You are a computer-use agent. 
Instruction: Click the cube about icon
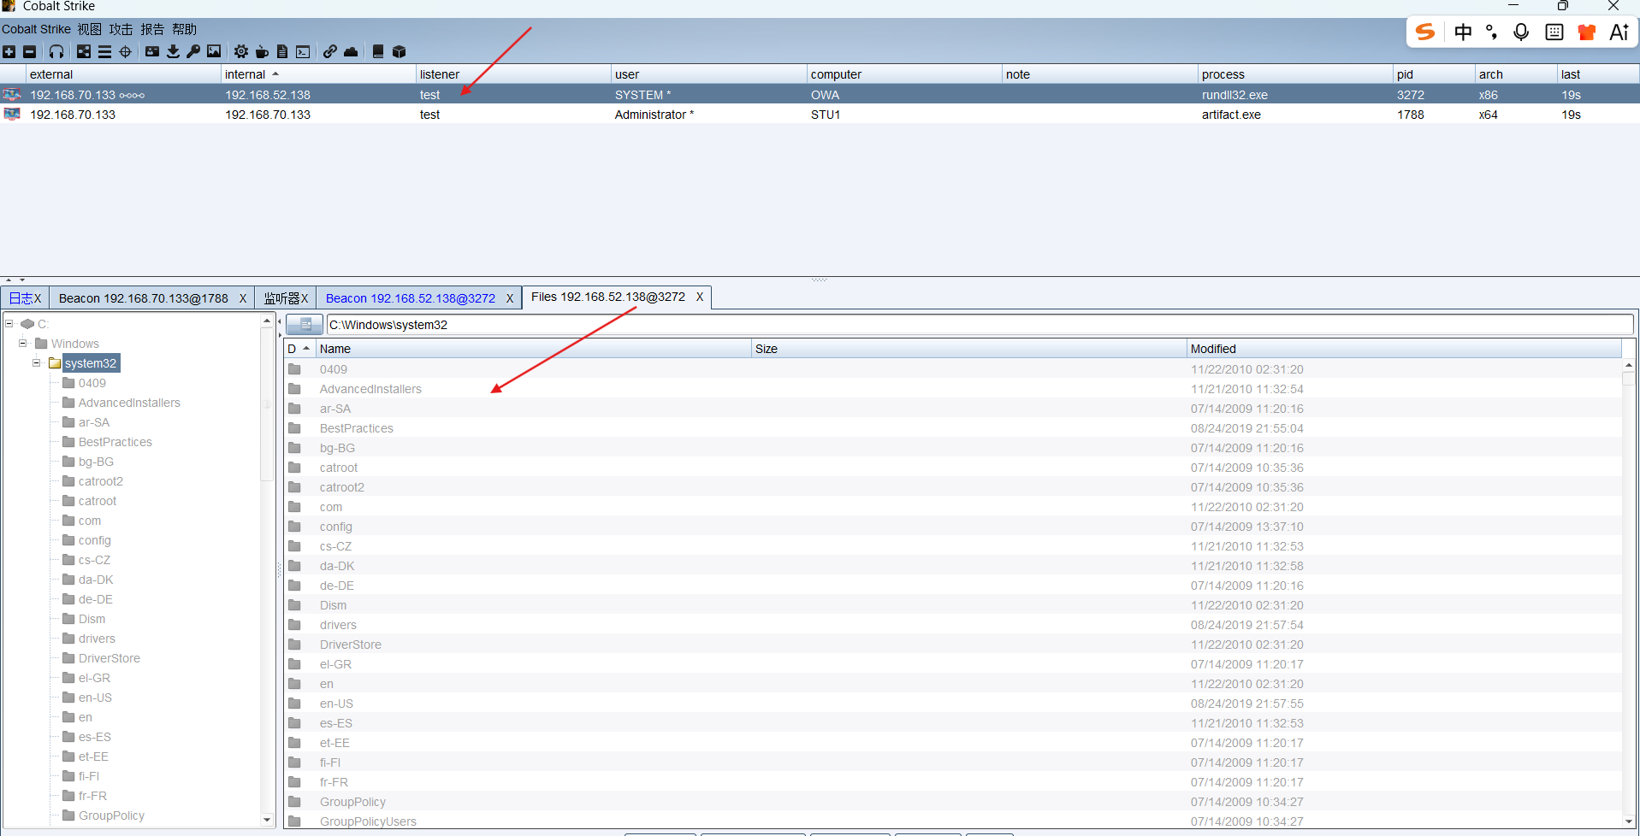point(399,52)
